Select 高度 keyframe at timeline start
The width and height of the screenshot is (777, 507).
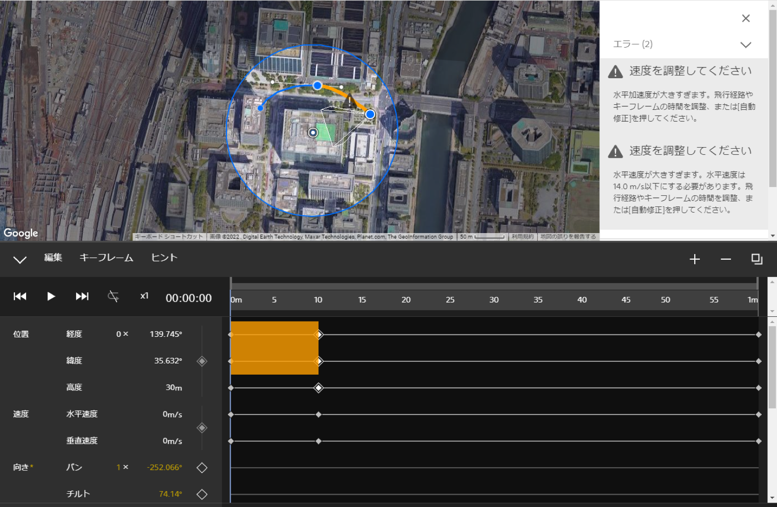coord(231,388)
